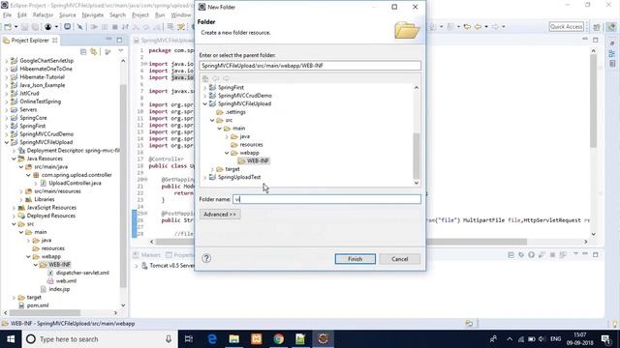This screenshot has height=348, width=620.
Task: Click the New toolbar icon
Action: pyautogui.click(x=8, y=27)
